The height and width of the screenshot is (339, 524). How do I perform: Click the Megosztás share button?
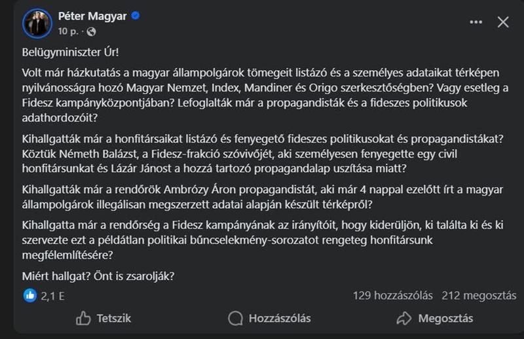tap(435, 318)
